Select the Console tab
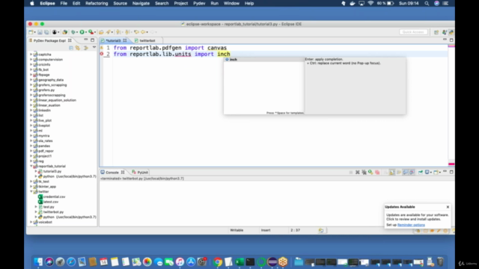 [x=112, y=173]
